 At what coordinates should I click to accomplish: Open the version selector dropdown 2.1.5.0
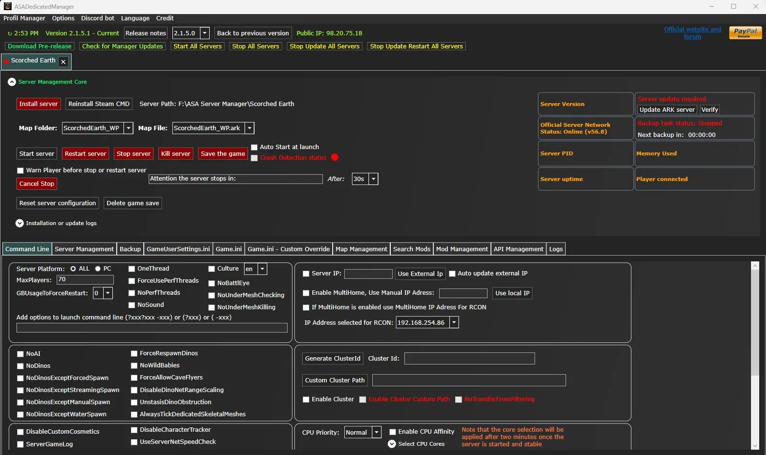(x=205, y=33)
